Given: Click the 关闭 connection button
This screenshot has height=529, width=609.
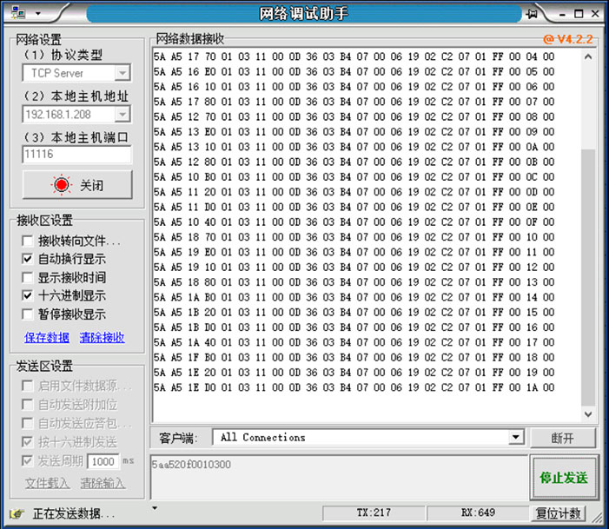Looking at the screenshot, I should pyautogui.click(x=77, y=185).
